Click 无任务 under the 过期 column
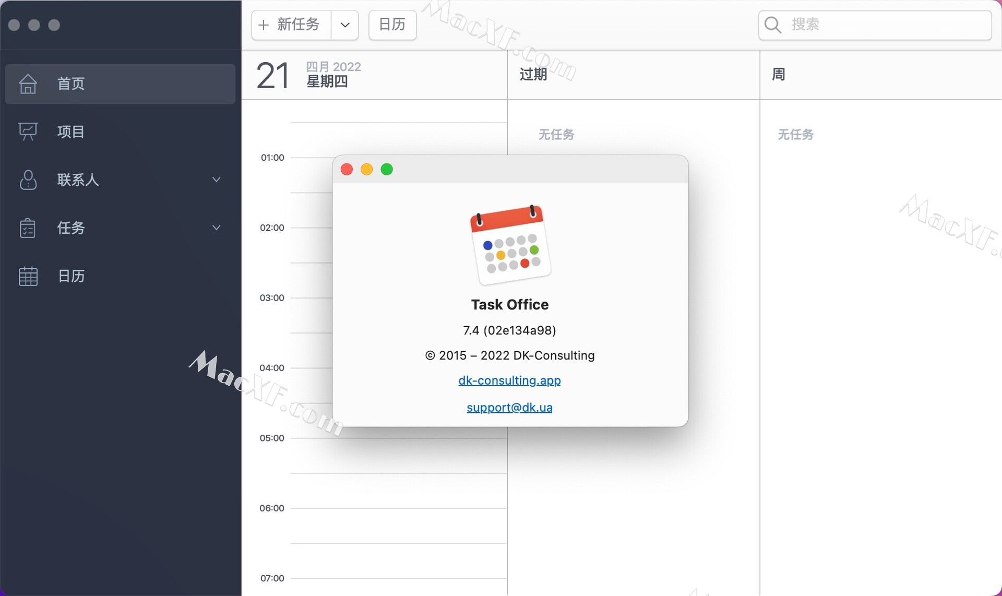Viewport: 1002px width, 596px height. coord(556,135)
